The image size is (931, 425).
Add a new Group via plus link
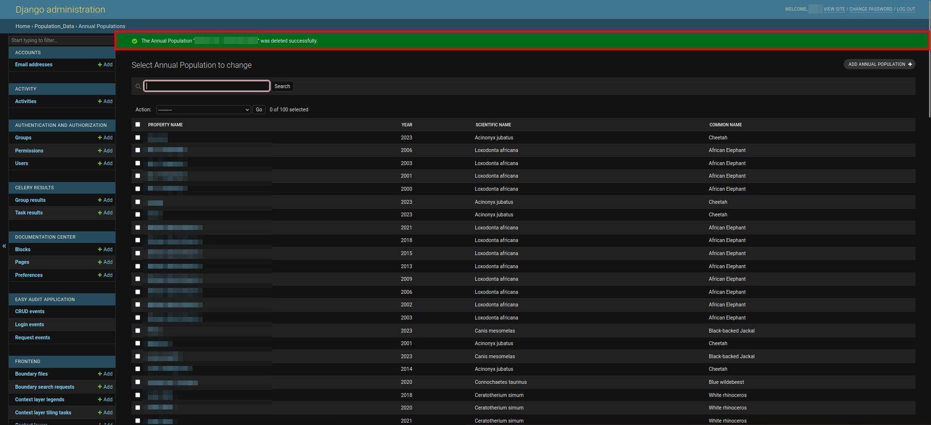(105, 138)
